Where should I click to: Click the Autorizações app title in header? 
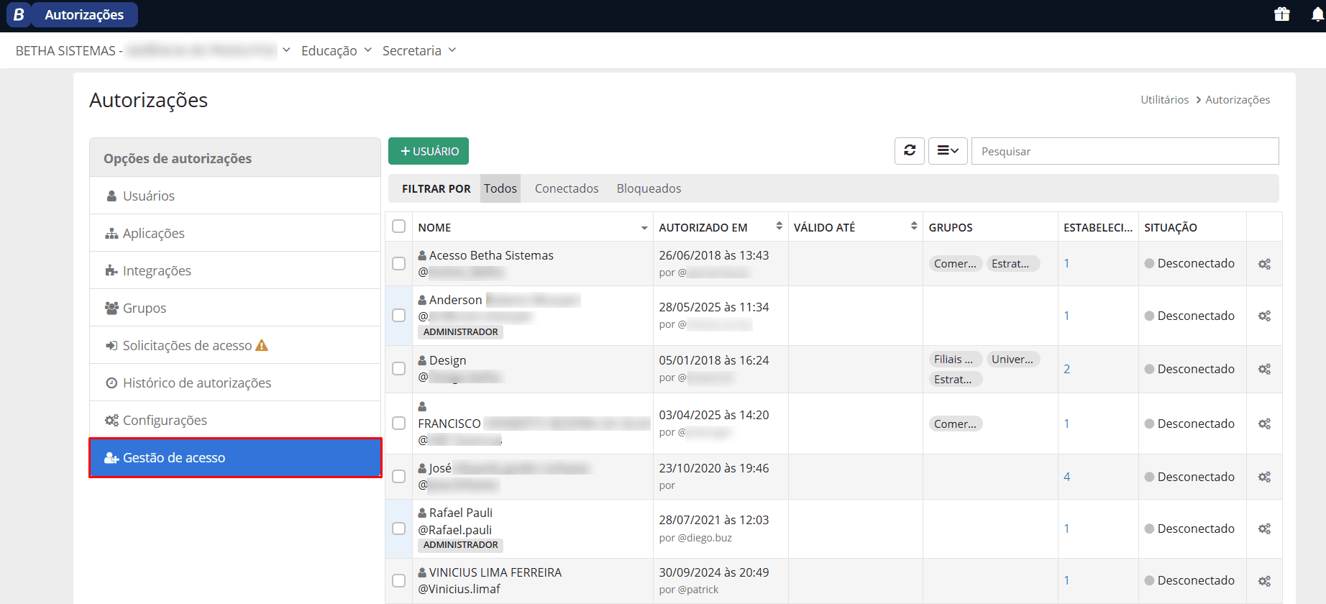[84, 14]
